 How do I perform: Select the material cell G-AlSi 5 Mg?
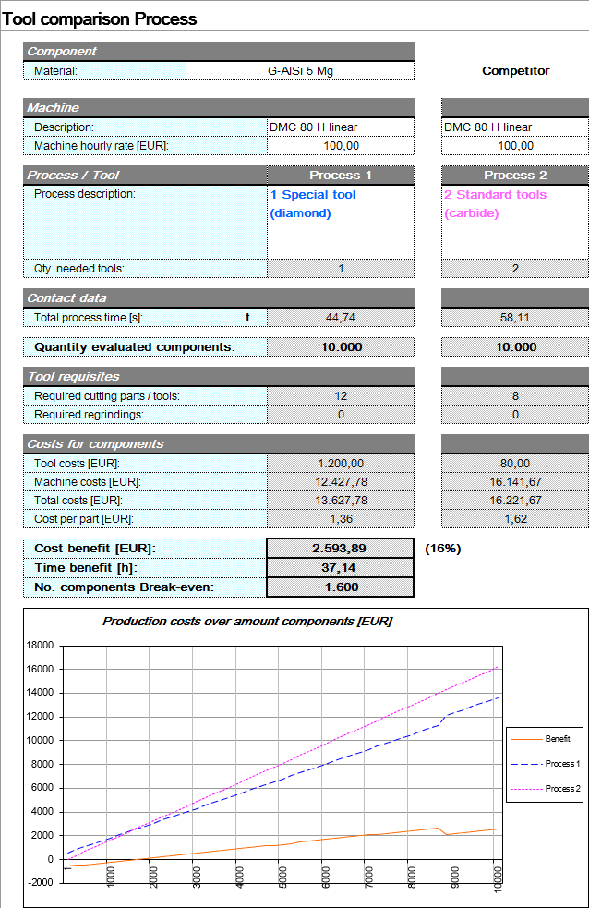[x=299, y=71]
